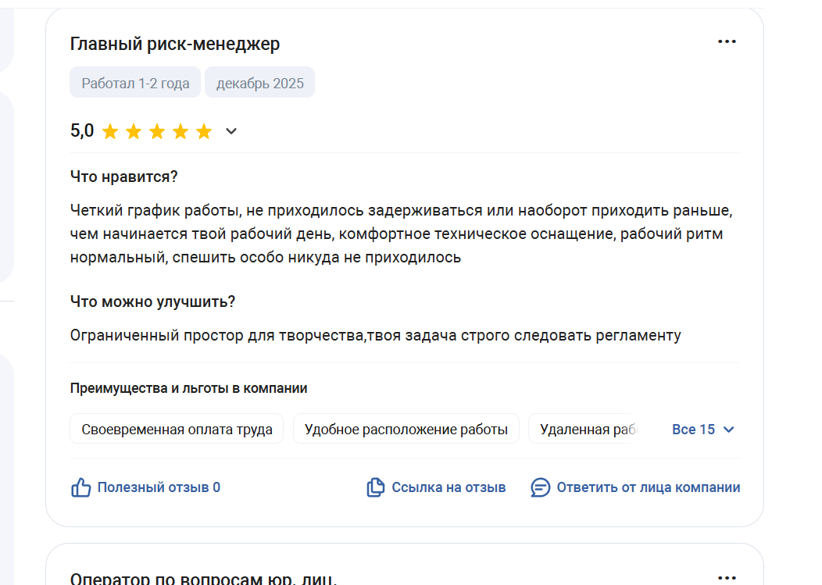Click the декабрь 2025 date chip

[259, 83]
